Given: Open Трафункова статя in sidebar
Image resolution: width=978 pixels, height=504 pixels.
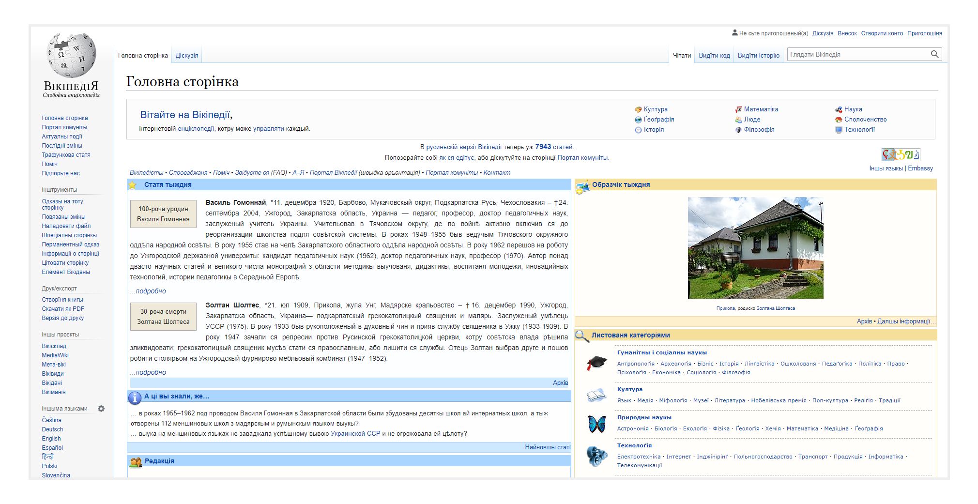Looking at the screenshot, I should click(66, 155).
